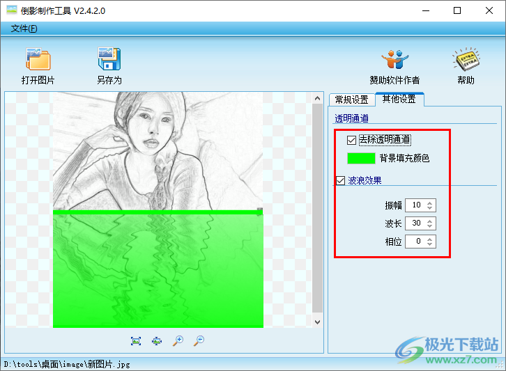
Task: Open the 打开图片 folder icon
Action: click(x=38, y=59)
